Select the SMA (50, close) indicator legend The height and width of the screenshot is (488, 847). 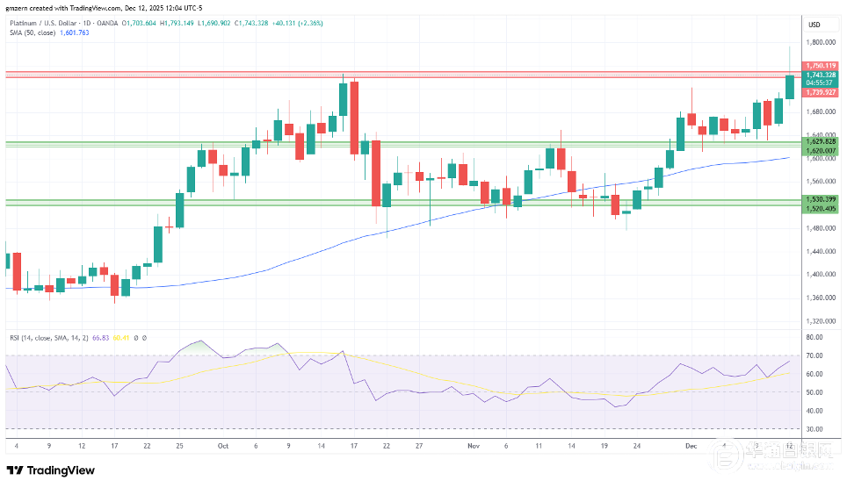31,32
